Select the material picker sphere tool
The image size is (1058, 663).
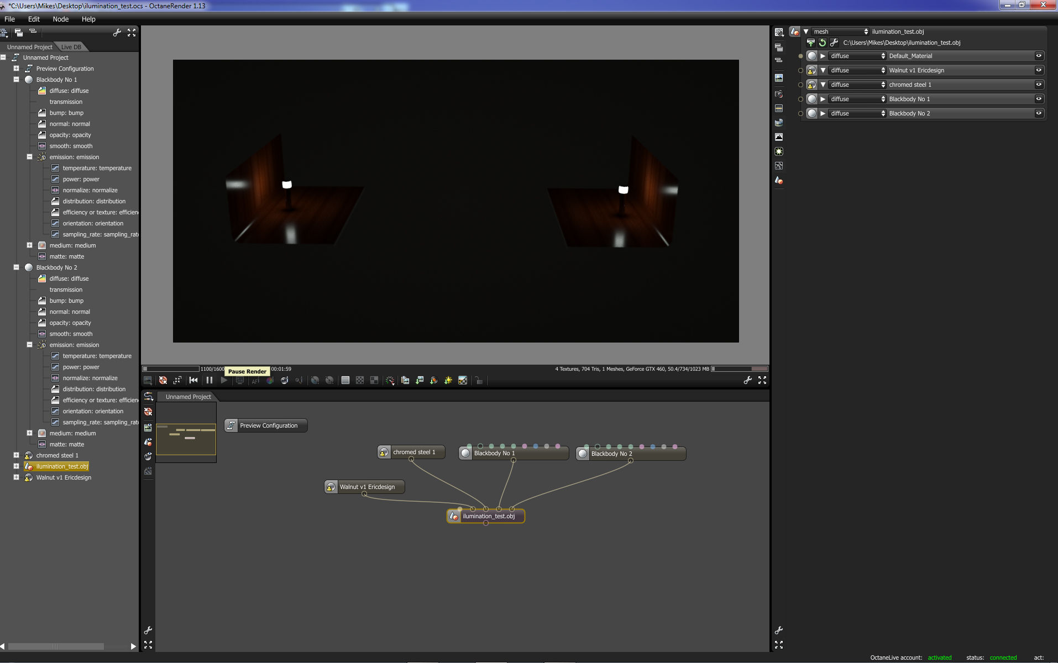pos(284,380)
